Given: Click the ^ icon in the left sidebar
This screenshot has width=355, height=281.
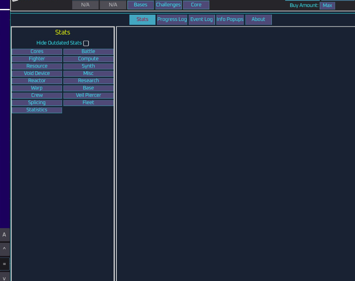Looking at the screenshot, I should pyautogui.click(x=4, y=249).
